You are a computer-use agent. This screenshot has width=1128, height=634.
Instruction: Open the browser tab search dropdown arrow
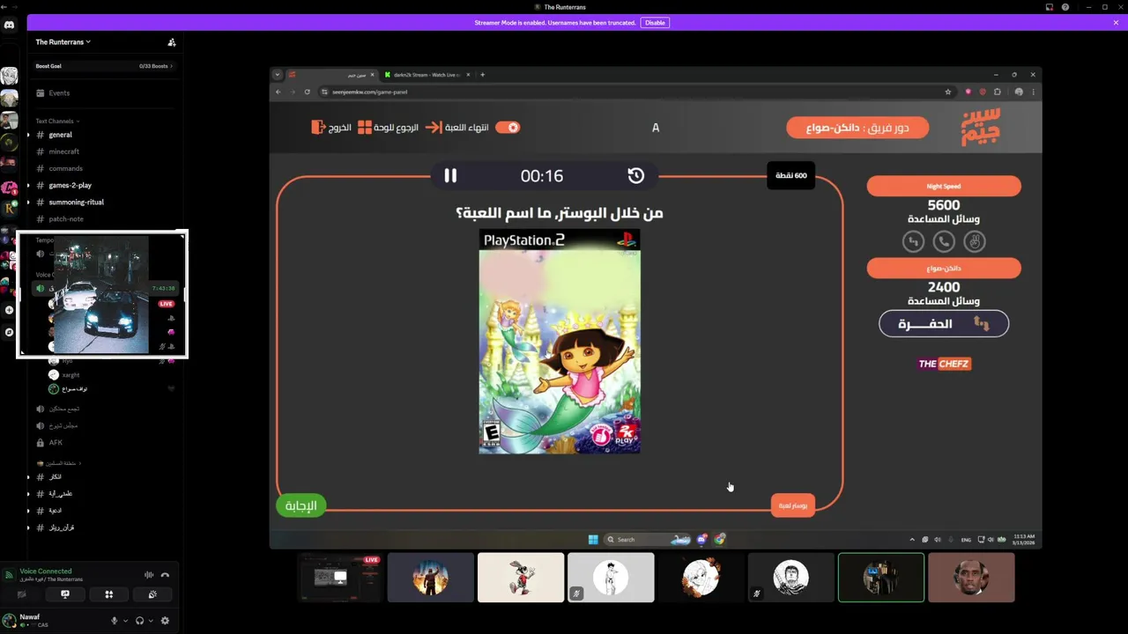point(278,75)
